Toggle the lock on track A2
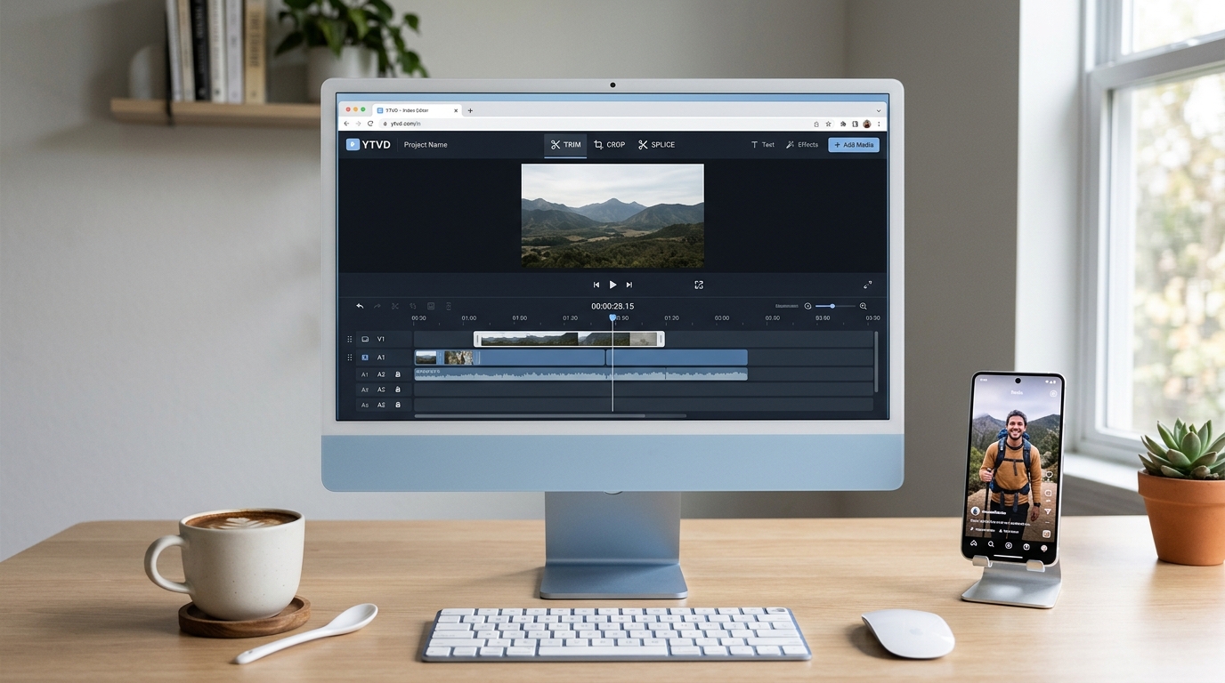Screen dimensions: 1225x683 (x=398, y=374)
